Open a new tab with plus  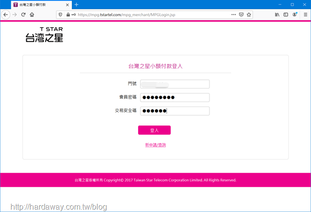[77, 4]
